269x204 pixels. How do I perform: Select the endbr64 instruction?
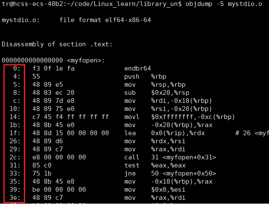[x=137, y=68]
